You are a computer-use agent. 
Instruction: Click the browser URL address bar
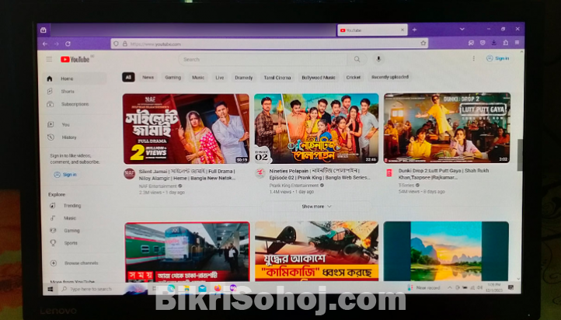pyautogui.click(x=270, y=44)
